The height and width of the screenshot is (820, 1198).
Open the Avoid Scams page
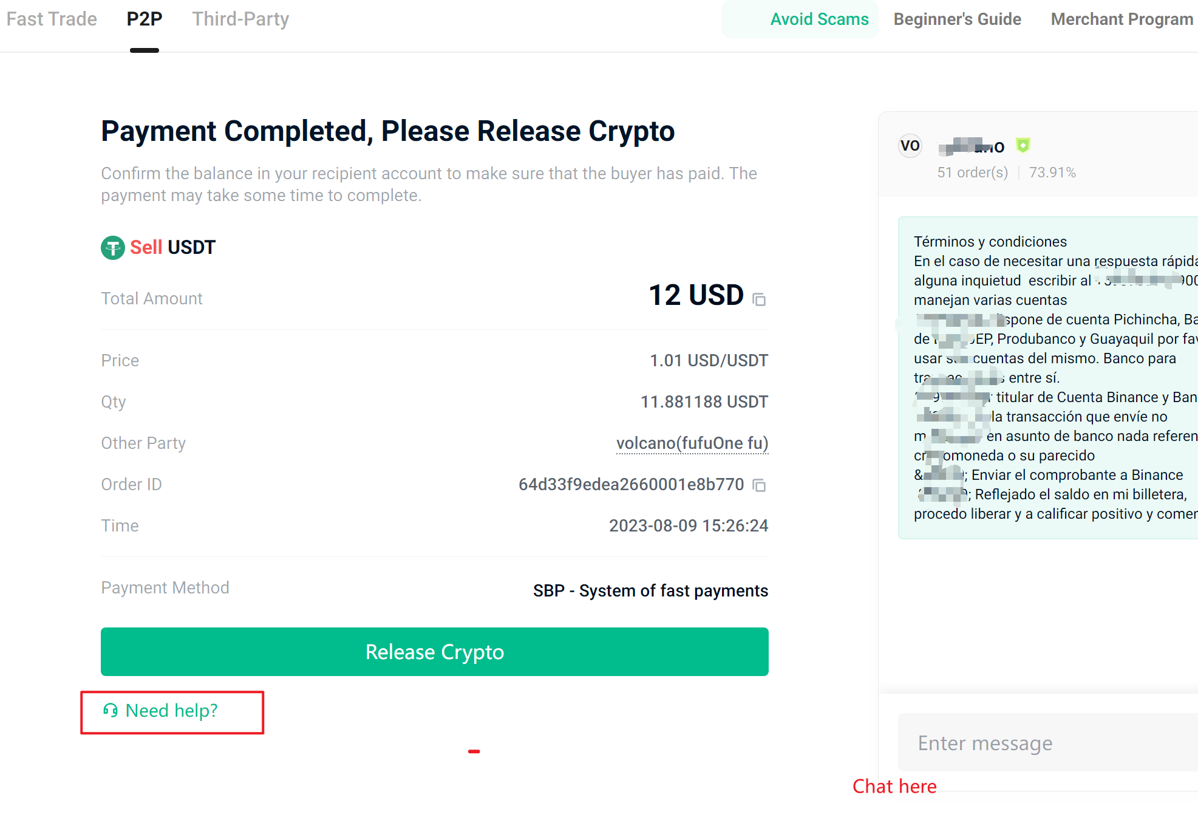(819, 19)
